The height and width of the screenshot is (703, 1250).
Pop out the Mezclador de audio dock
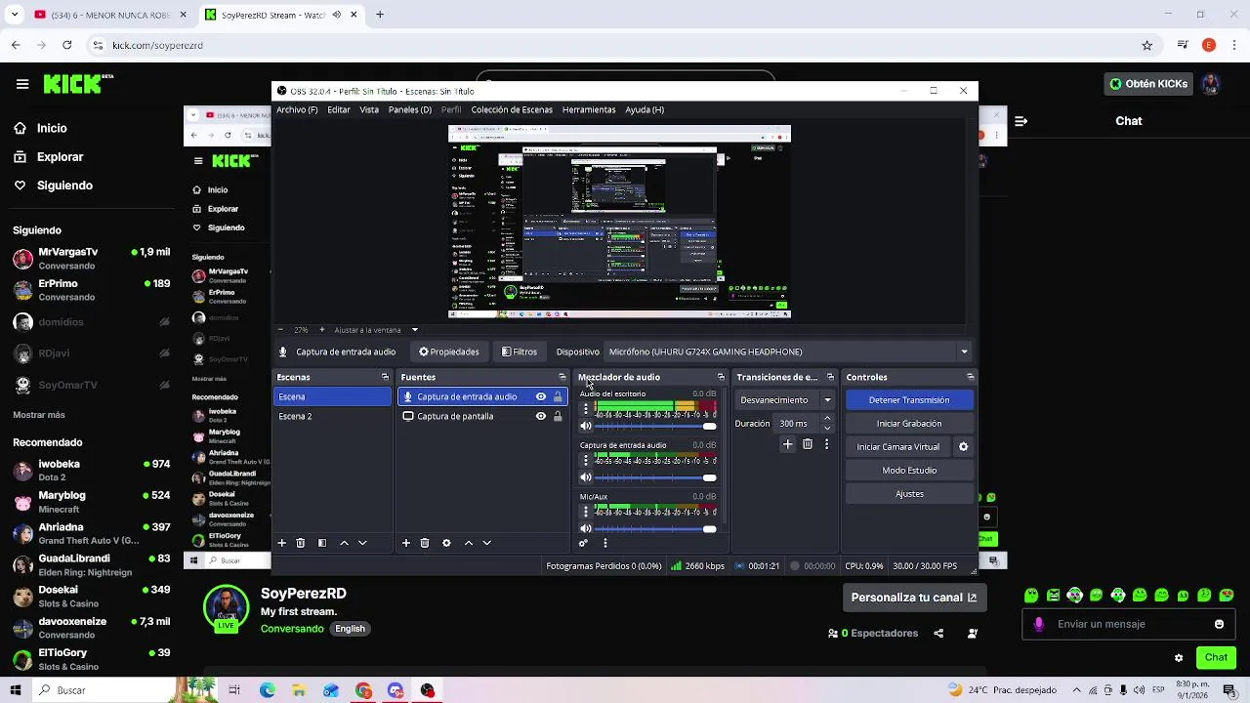click(721, 377)
